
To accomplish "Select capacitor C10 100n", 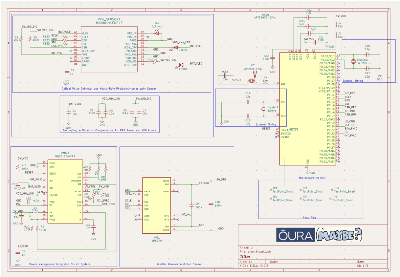I will click(211, 204).
